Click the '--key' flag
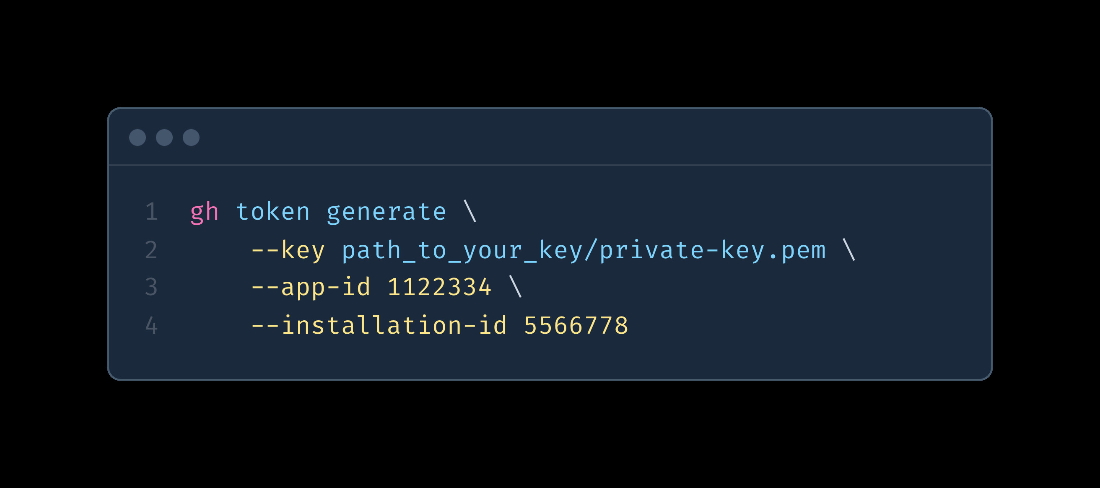The width and height of the screenshot is (1100, 488). click(288, 251)
